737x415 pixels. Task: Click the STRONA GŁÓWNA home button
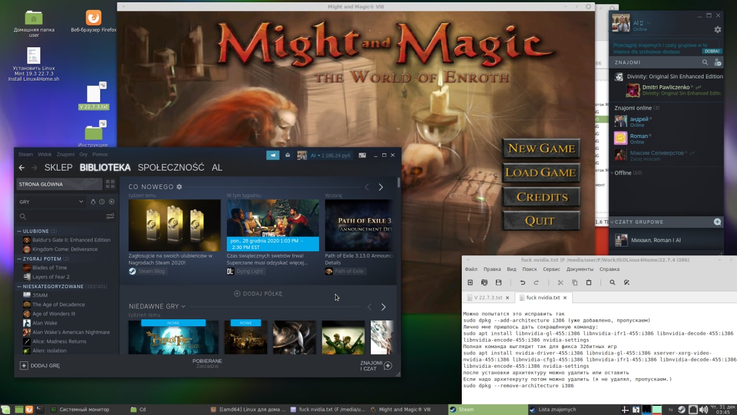(59, 184)
